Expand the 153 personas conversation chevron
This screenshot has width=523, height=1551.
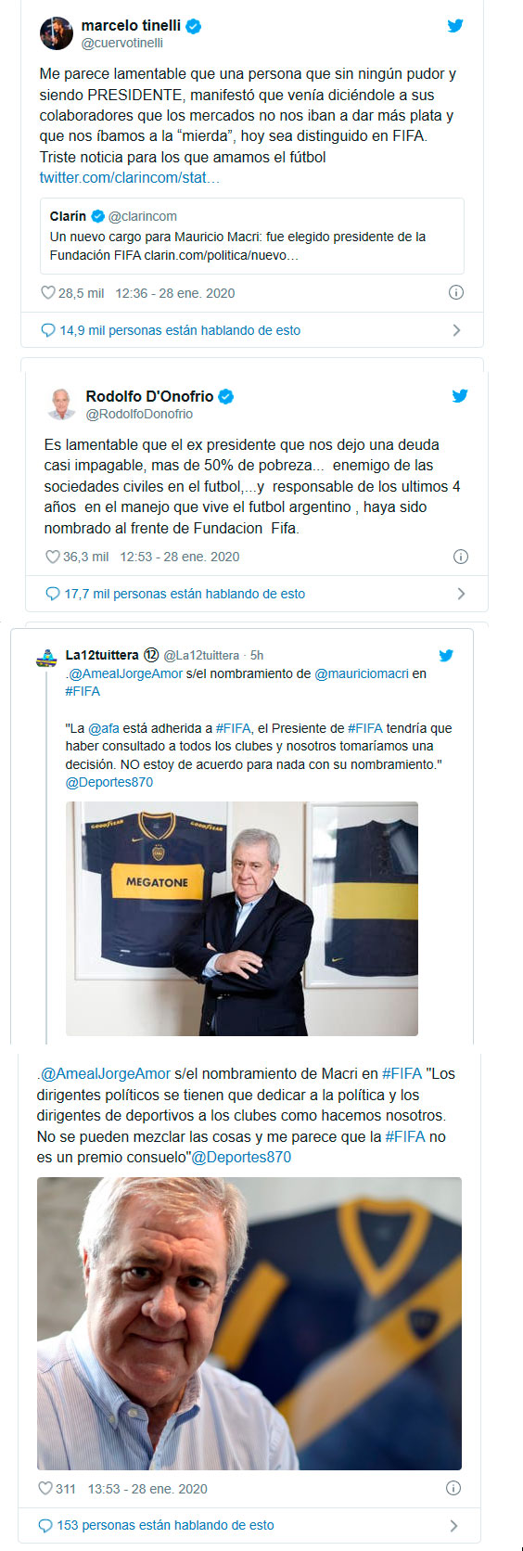453,1525
